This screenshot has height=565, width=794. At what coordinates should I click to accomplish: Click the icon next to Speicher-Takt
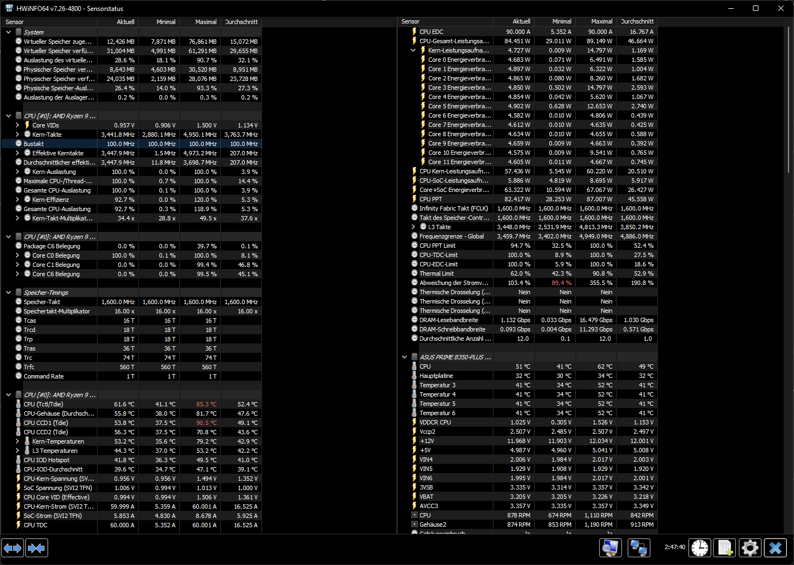click(x=19, y=302)
